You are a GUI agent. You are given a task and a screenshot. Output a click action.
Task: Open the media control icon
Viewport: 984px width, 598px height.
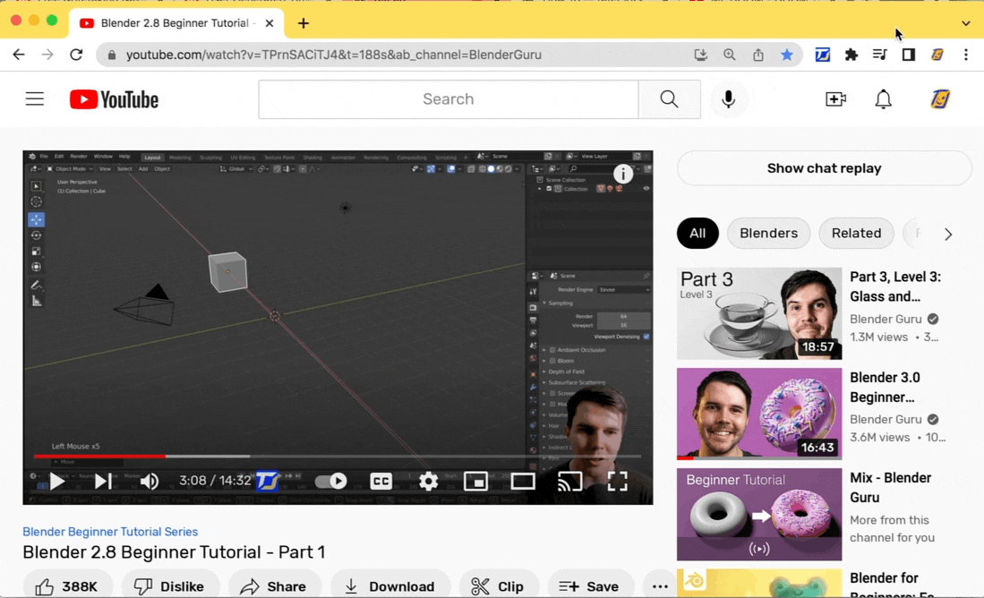pyautogui.click(x=880, y=55)
